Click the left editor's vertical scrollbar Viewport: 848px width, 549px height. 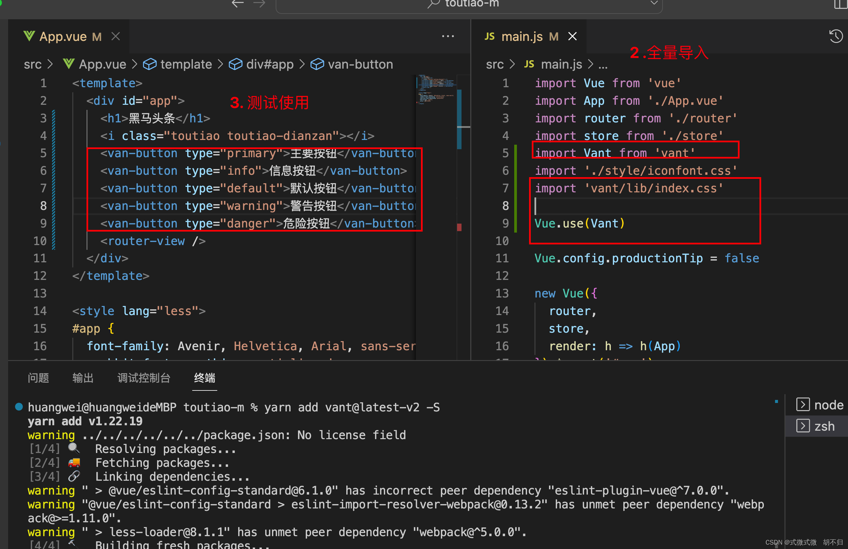(x=459, y=119)
